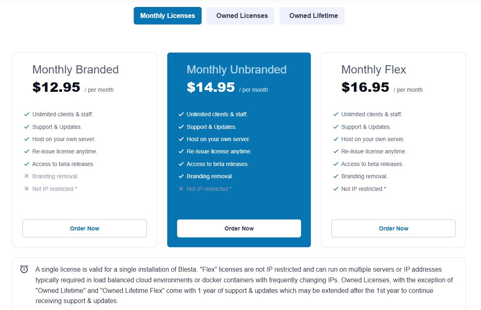
Task: Click Order Now under Monthly Unbranded
Action: click(x=239, y=228)
